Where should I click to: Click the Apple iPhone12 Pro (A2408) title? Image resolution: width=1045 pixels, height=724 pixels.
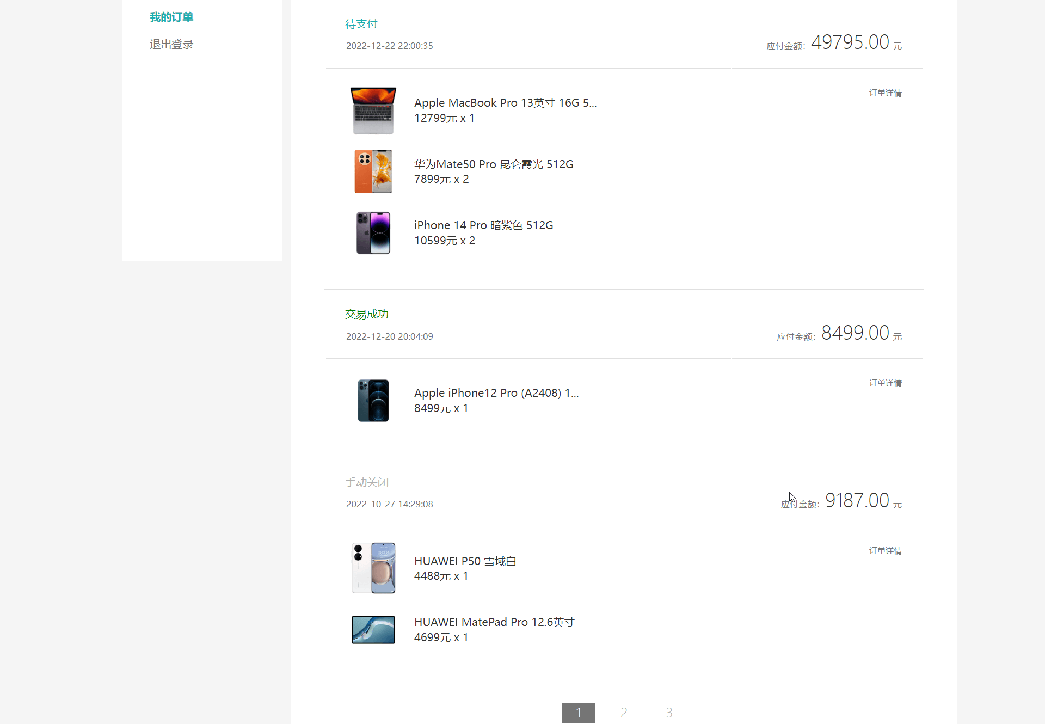pos(496,393)
